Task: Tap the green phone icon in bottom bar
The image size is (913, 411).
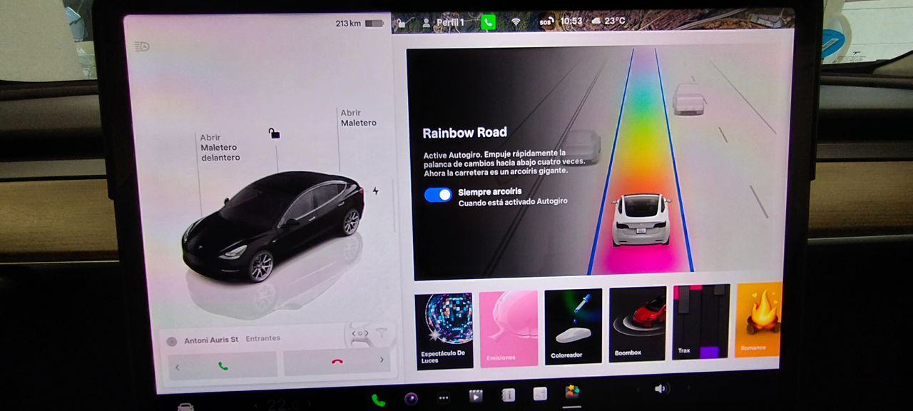Action: tap(378, 400)
